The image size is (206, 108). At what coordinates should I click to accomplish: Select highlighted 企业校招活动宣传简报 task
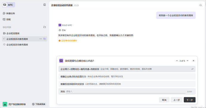(x=24, y=39)
